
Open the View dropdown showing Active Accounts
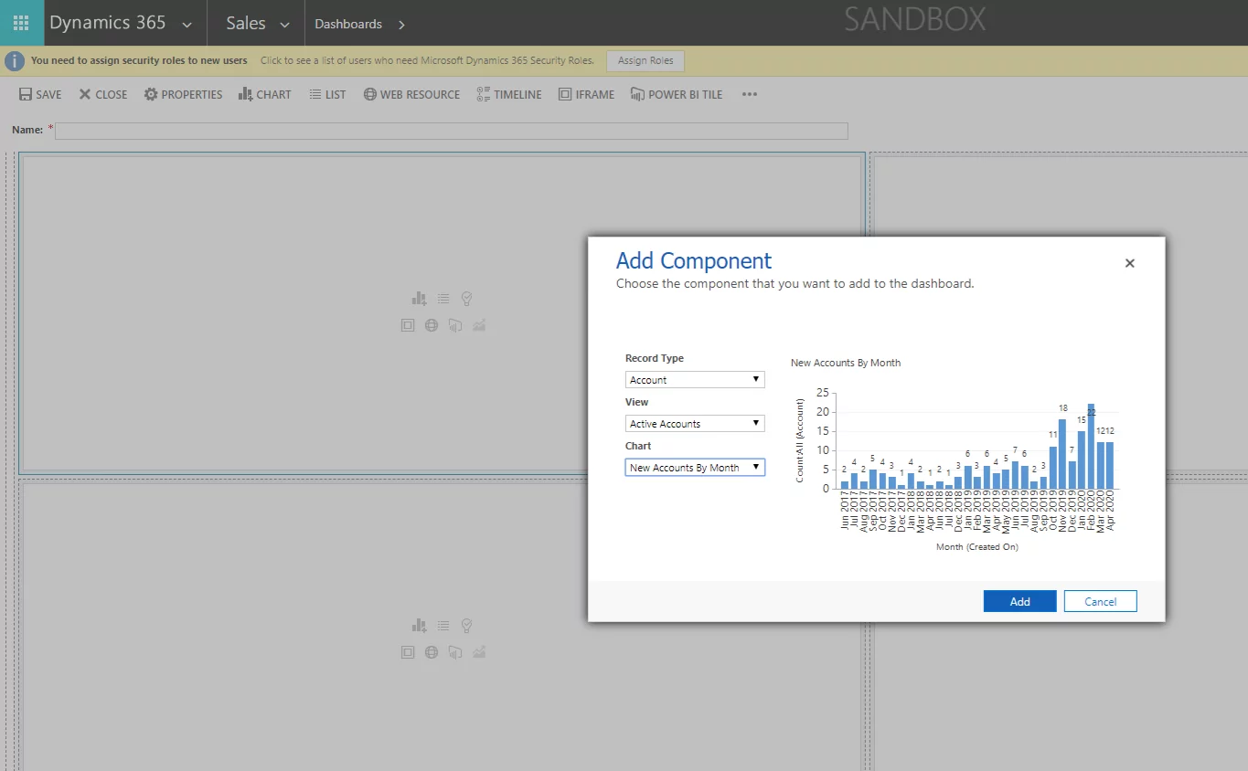click(x=695, y=423)
